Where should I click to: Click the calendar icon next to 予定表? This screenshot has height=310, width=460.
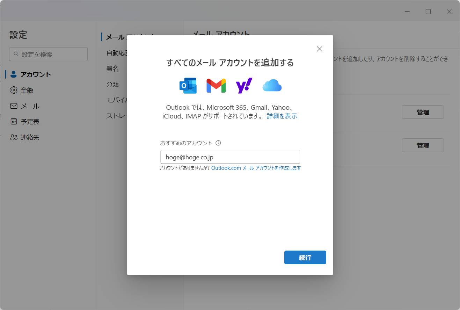point(14,122)
